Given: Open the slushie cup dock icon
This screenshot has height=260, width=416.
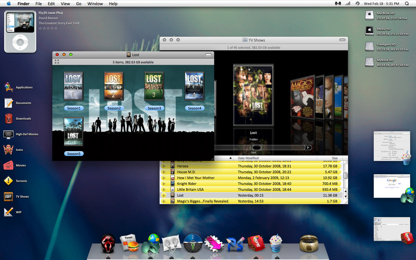Looking at the screenshot, I should (276, 243).
